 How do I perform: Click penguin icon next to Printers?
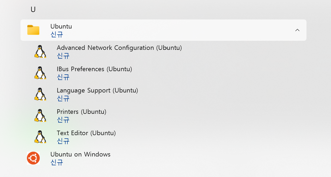40,115
